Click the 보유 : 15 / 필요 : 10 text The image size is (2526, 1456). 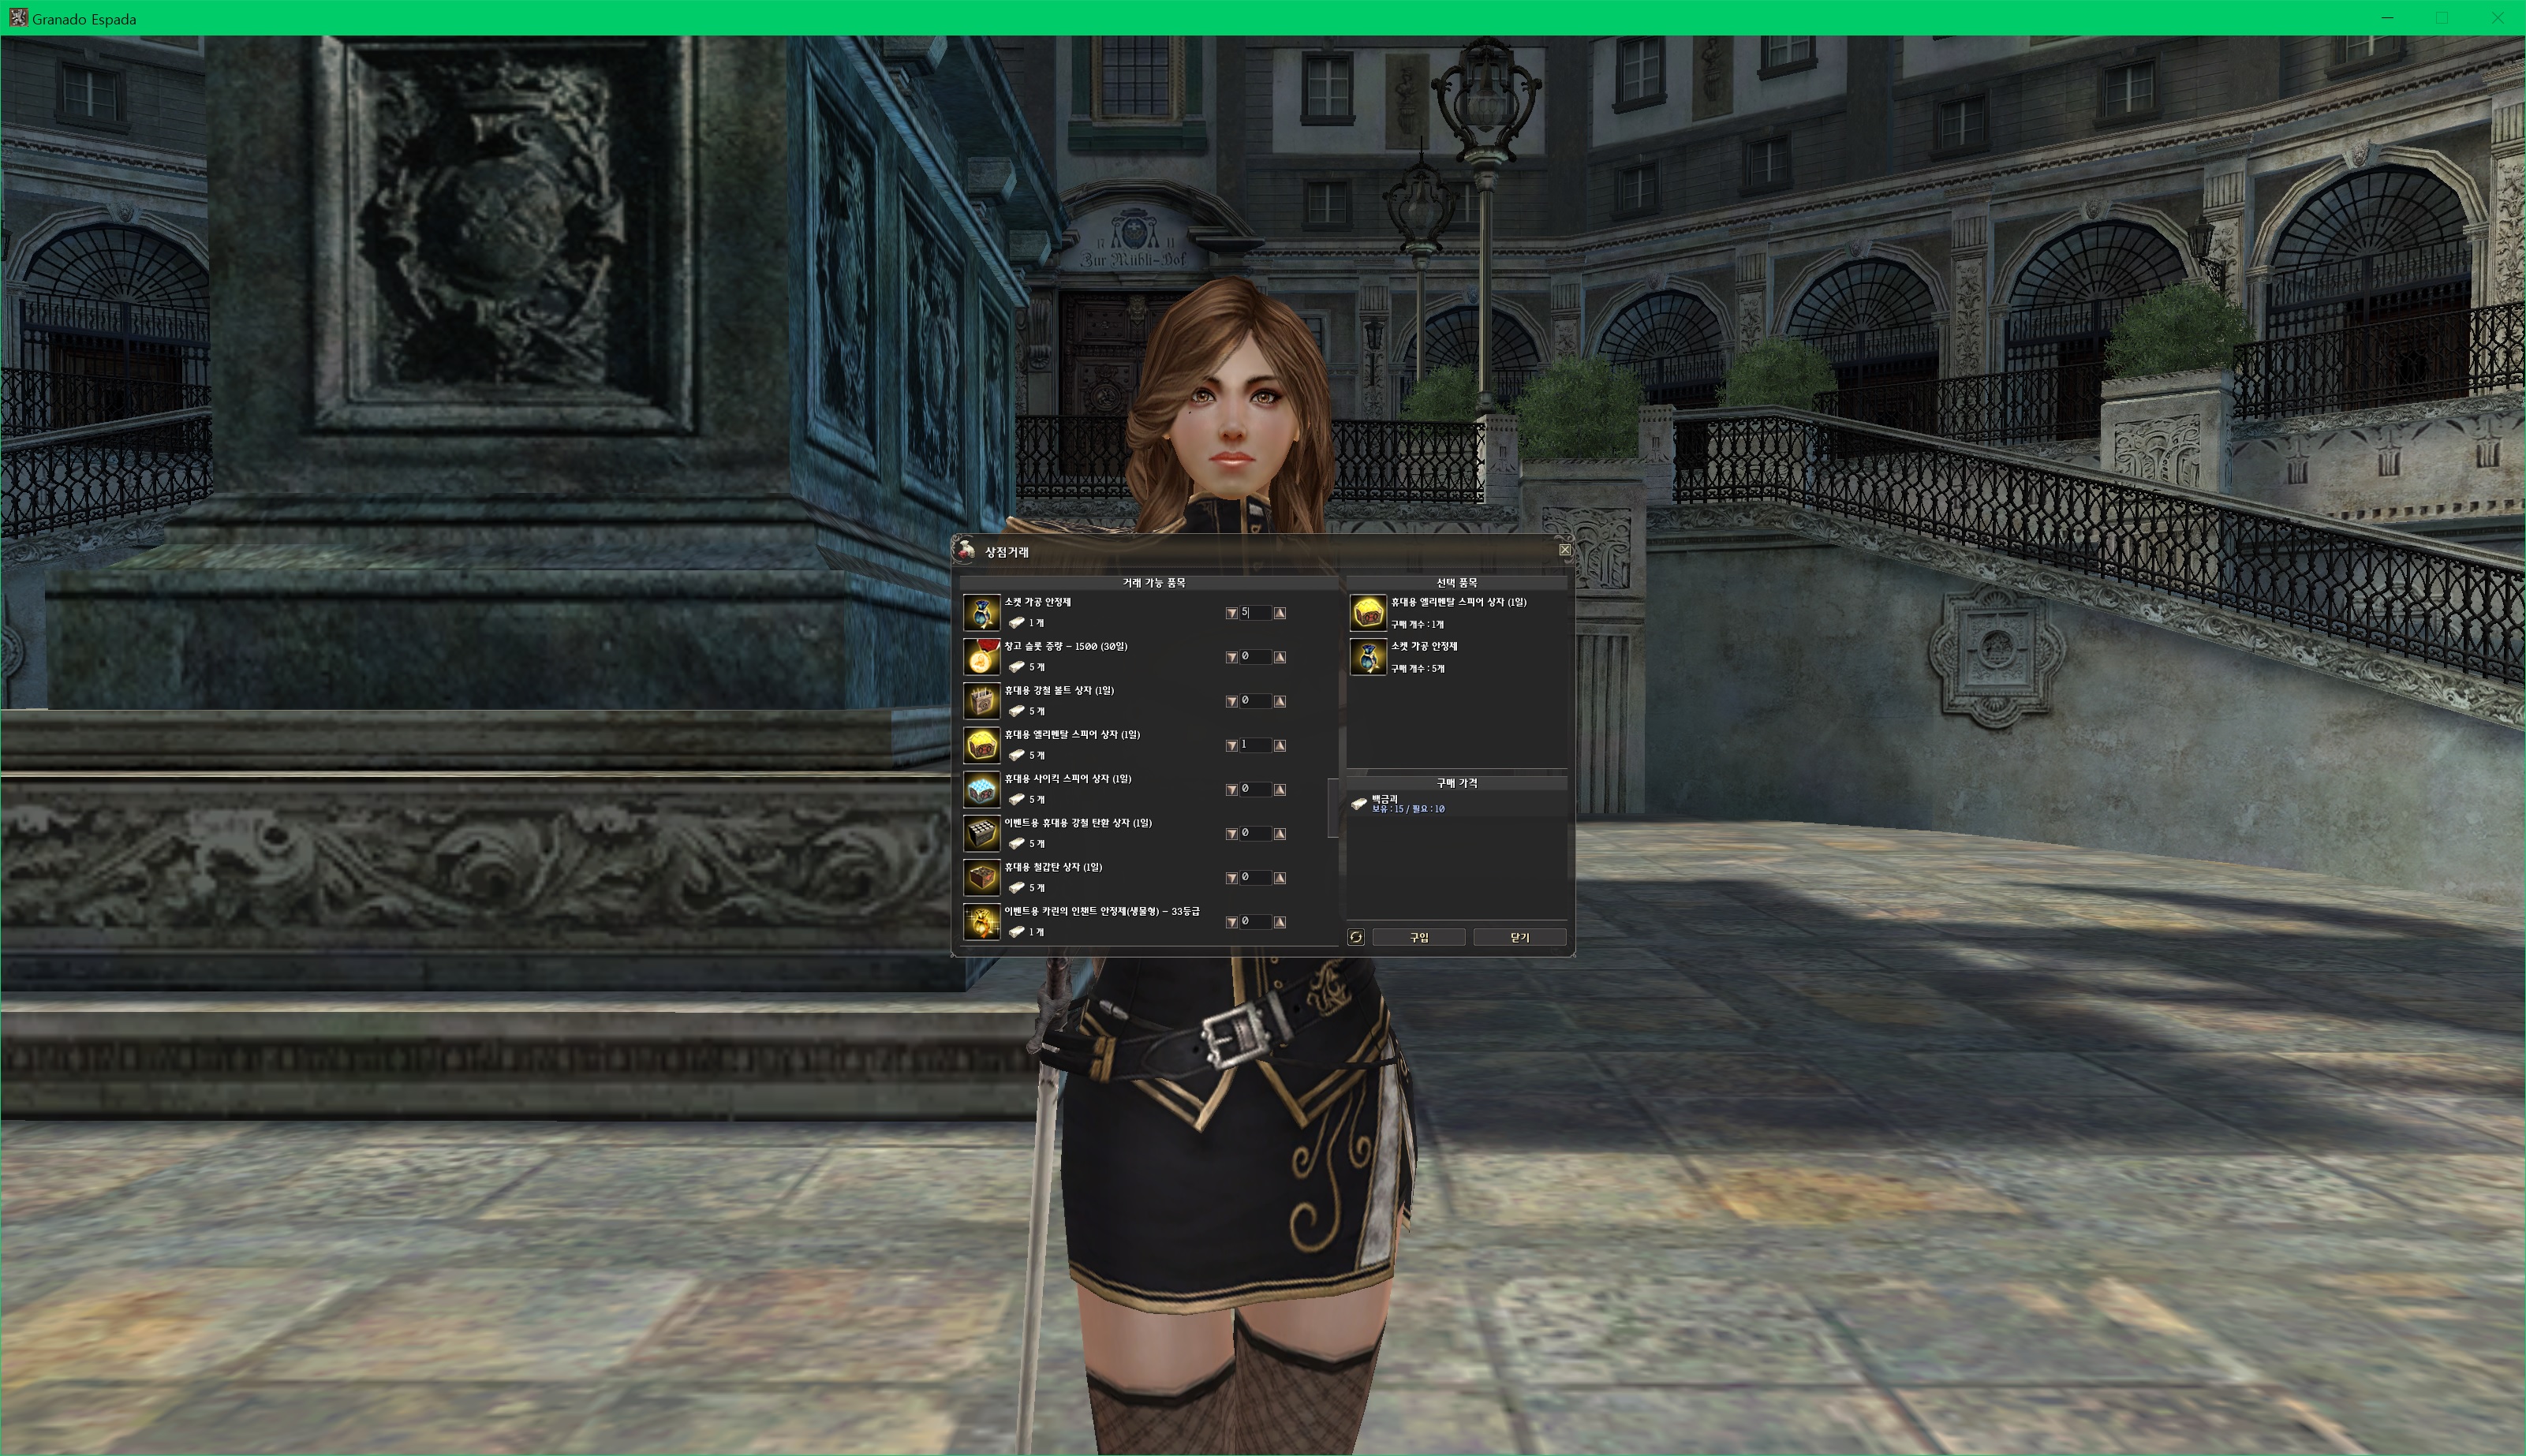[1408, 809]
